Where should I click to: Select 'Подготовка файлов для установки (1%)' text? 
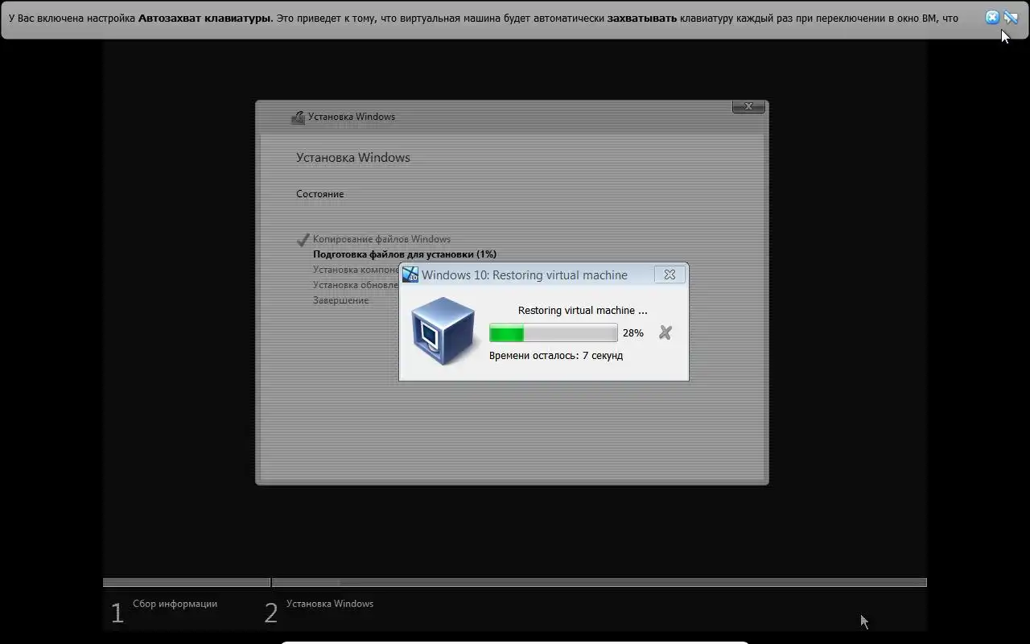click(x=405, y=254)
